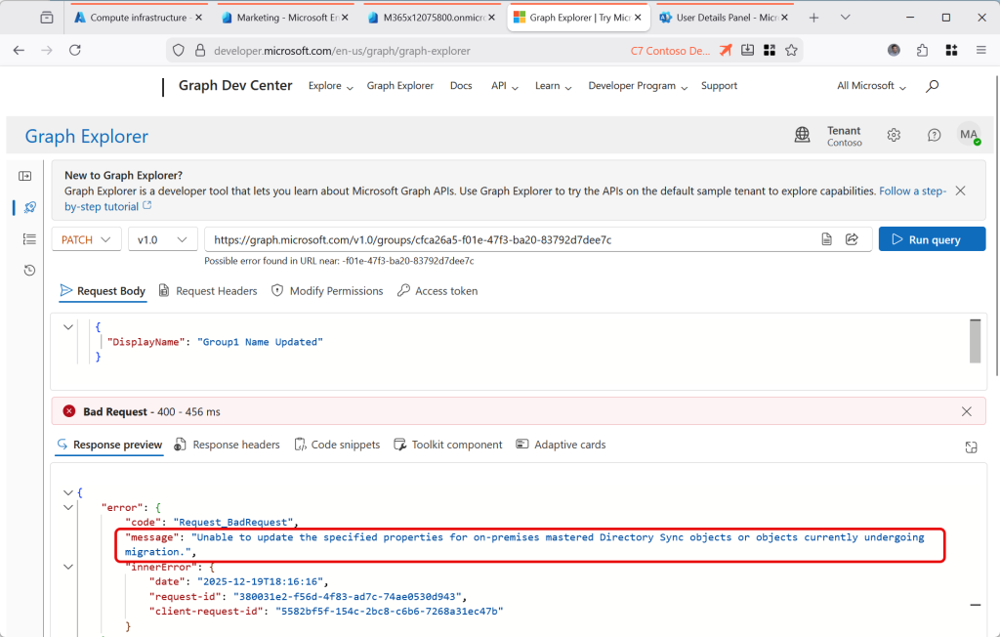Open the v1.0 version dropdown
The height and width of the screenshot is (637, 1000).
pyautogui.click(x=162, y=239)
